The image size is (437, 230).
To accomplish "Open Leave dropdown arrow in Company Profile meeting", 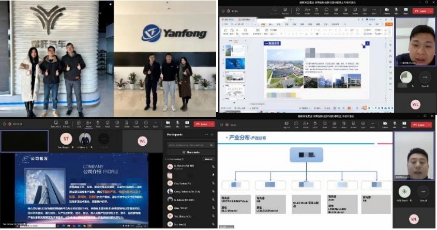I will pyautogui.click(x=212, y=124).
